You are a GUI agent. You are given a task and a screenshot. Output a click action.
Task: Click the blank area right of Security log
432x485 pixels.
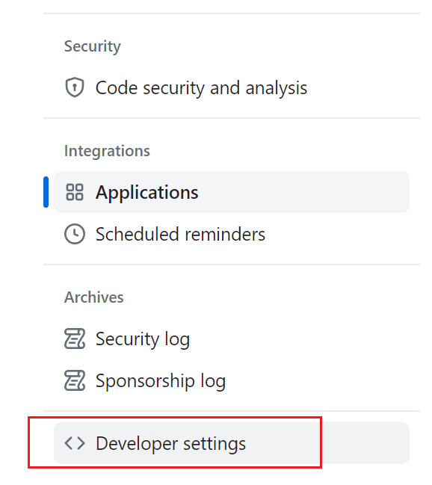click(x=300, y=339)
